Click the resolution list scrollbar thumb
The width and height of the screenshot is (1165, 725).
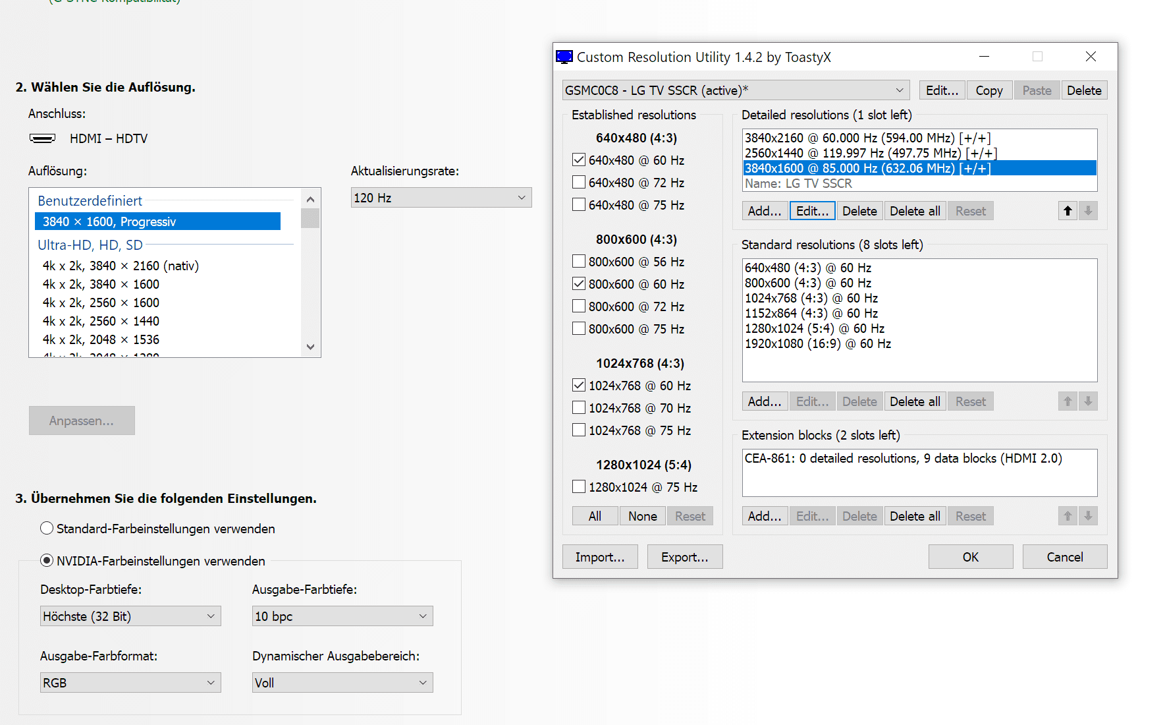[x=310, y=218]
